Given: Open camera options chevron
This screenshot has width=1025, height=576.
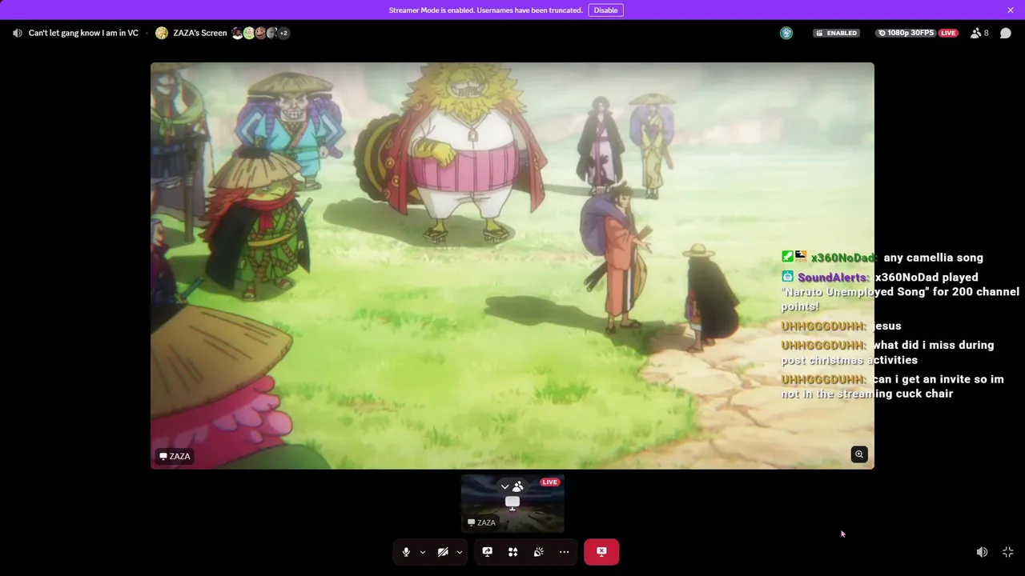Looking at the screenshot, I should click(460, 552).
